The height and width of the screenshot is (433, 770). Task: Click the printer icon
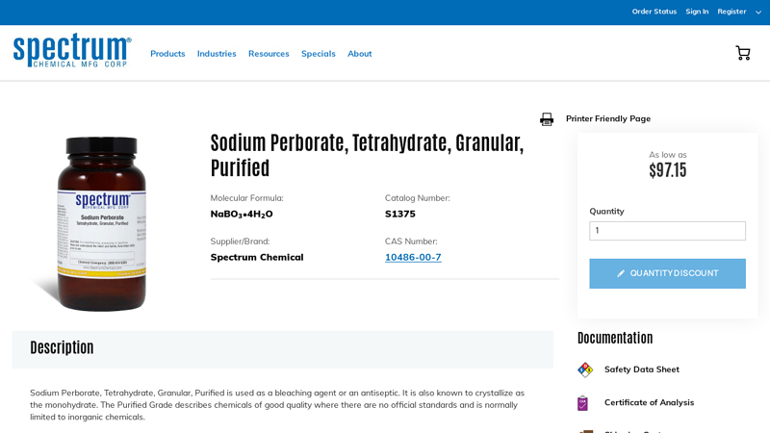coord(547,119)
